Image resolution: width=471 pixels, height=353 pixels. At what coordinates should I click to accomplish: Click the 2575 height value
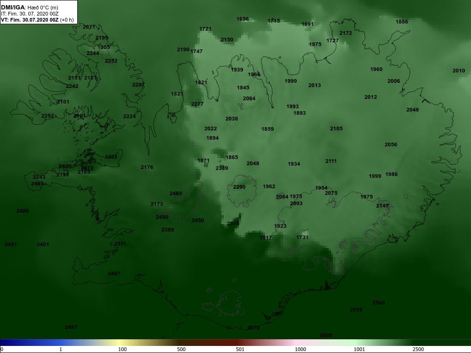(234, 224)
